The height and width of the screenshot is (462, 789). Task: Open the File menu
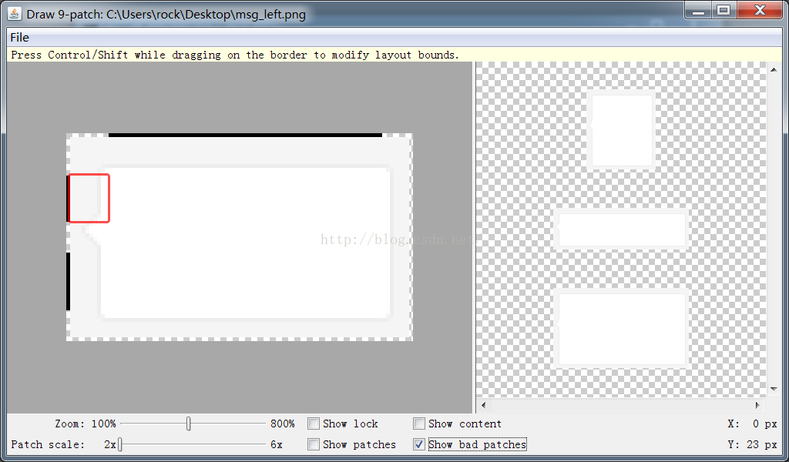19,38
